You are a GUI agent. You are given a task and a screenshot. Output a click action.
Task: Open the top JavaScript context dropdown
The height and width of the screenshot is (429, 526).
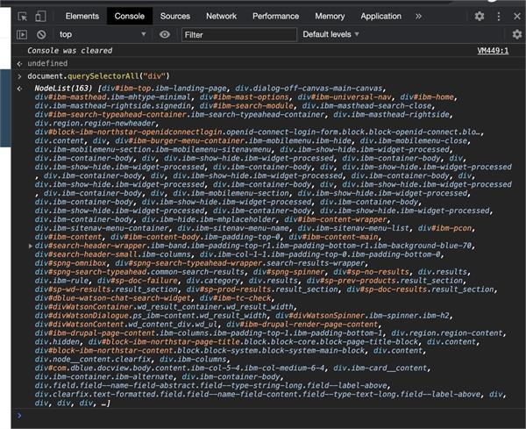(x=103, y=34)
